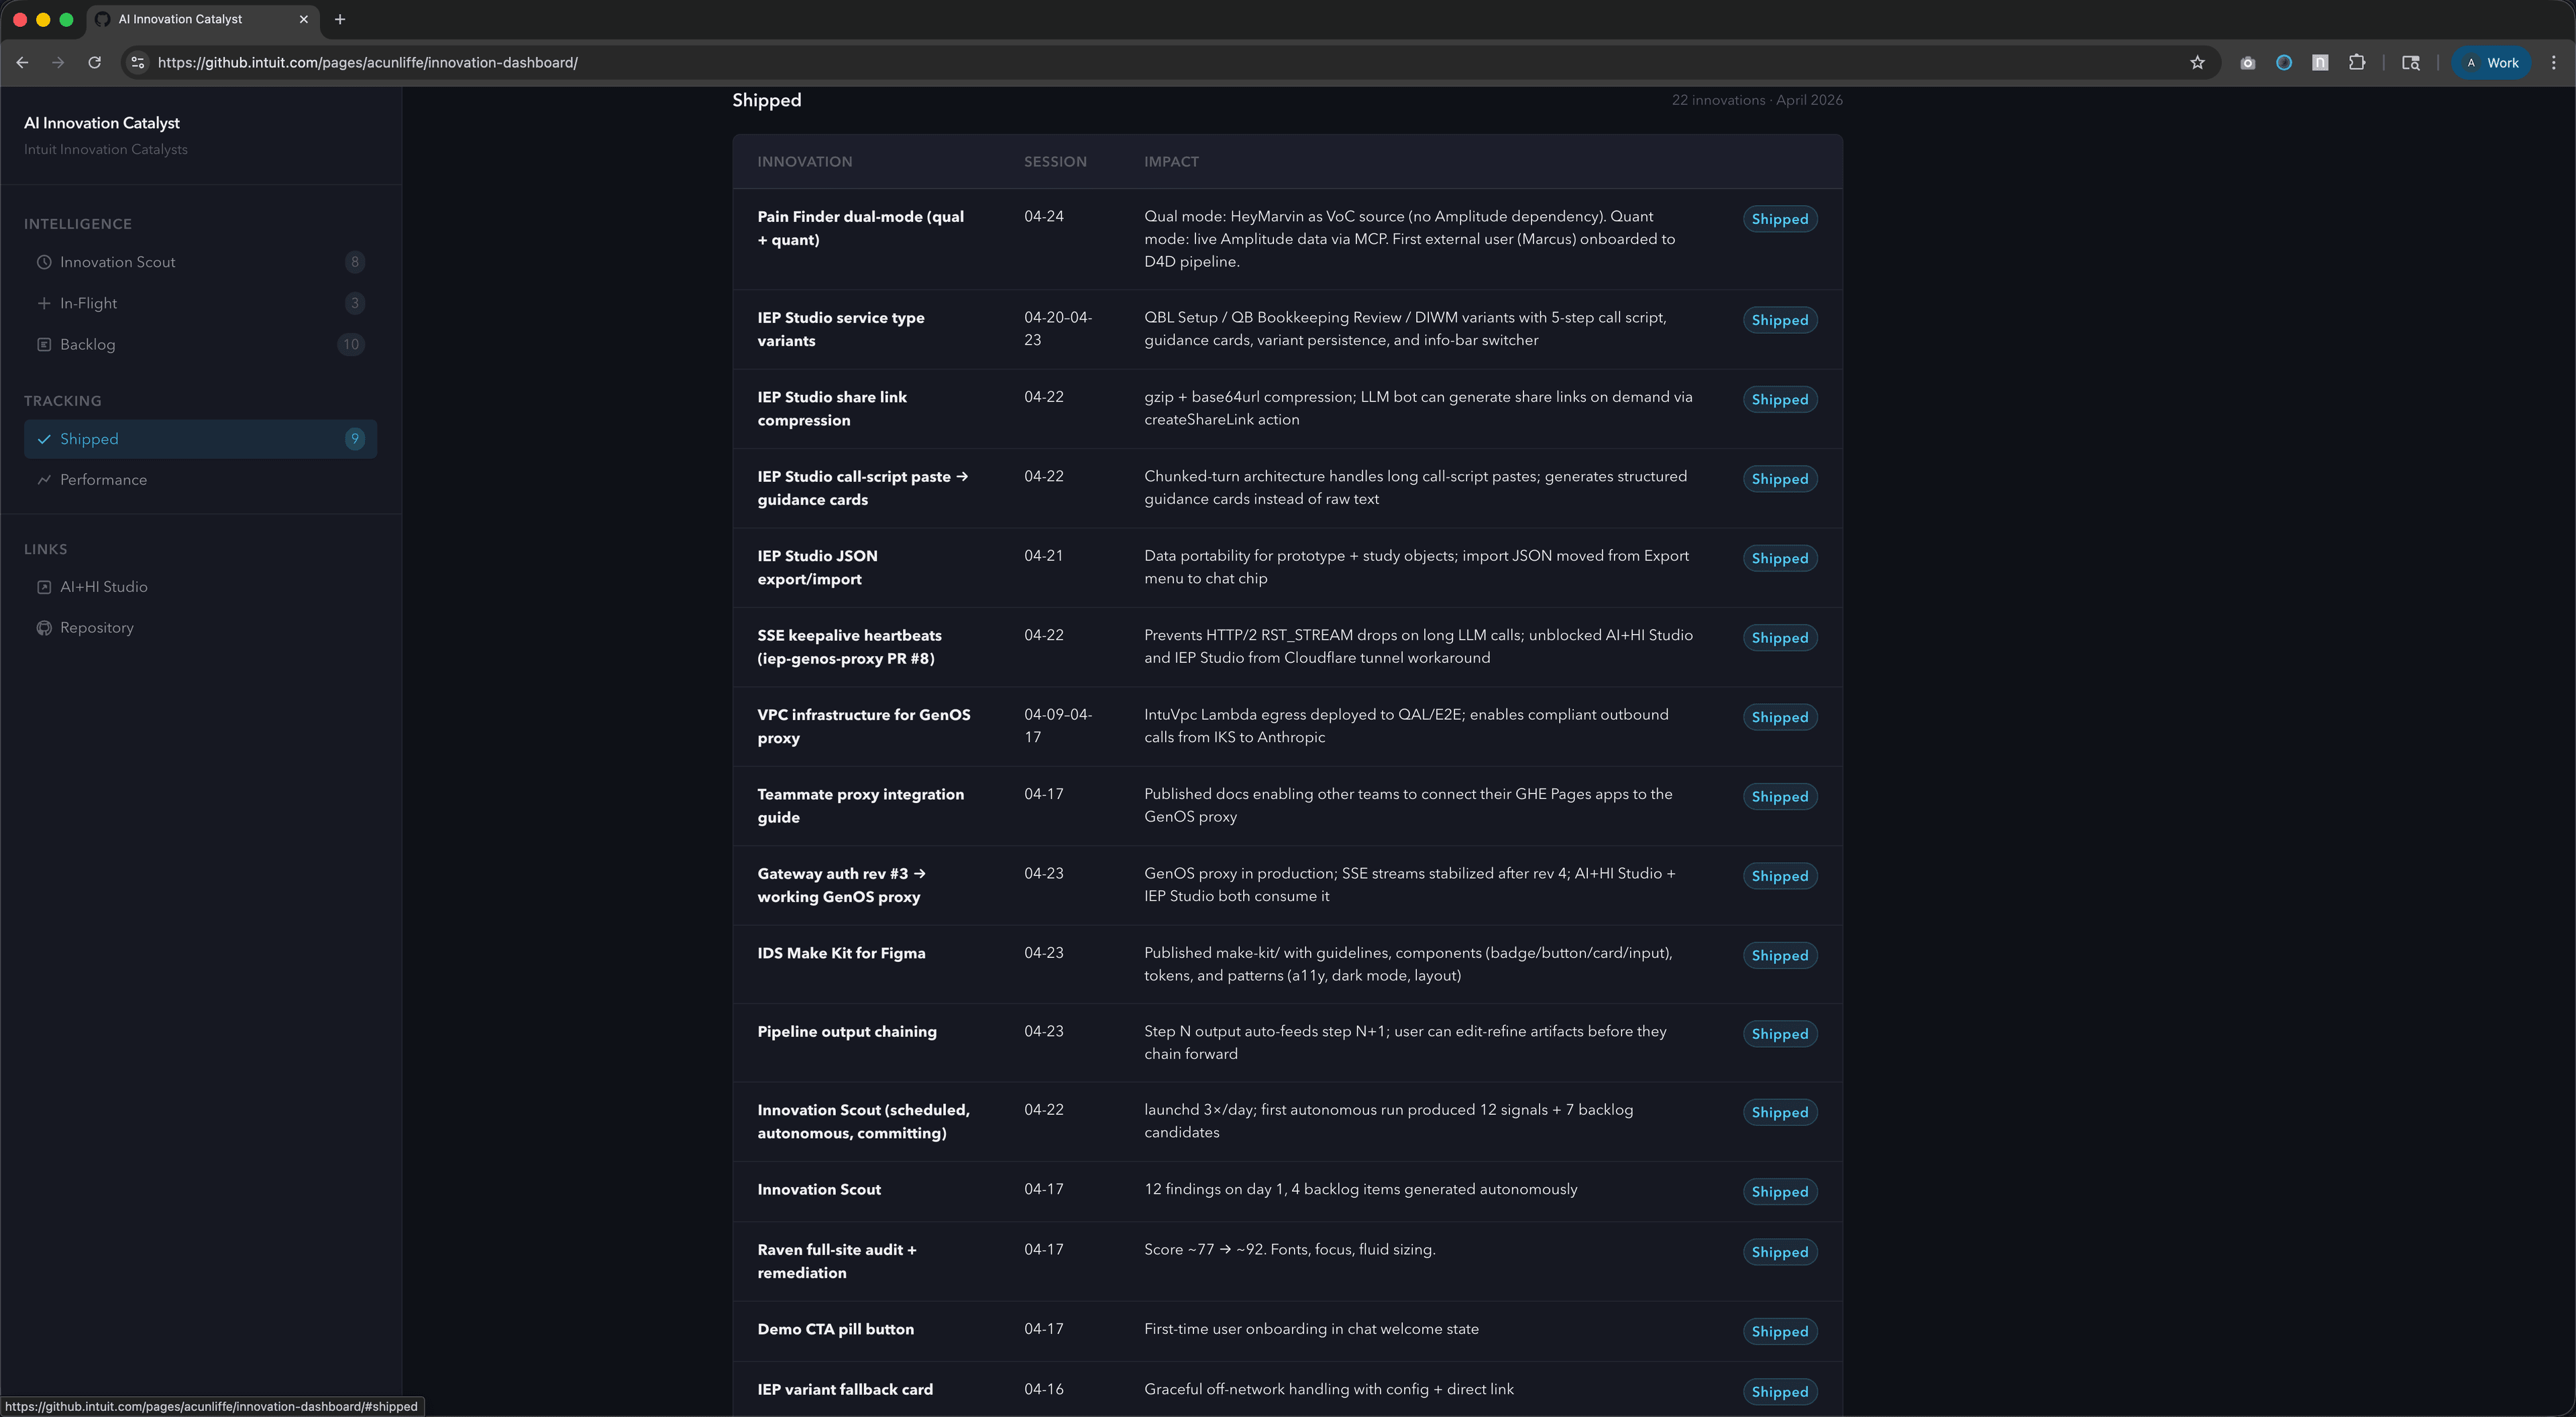Screen dimensions: 2576x1417
Task: Click the browser forward arrow
Action: tap(58, 62)
